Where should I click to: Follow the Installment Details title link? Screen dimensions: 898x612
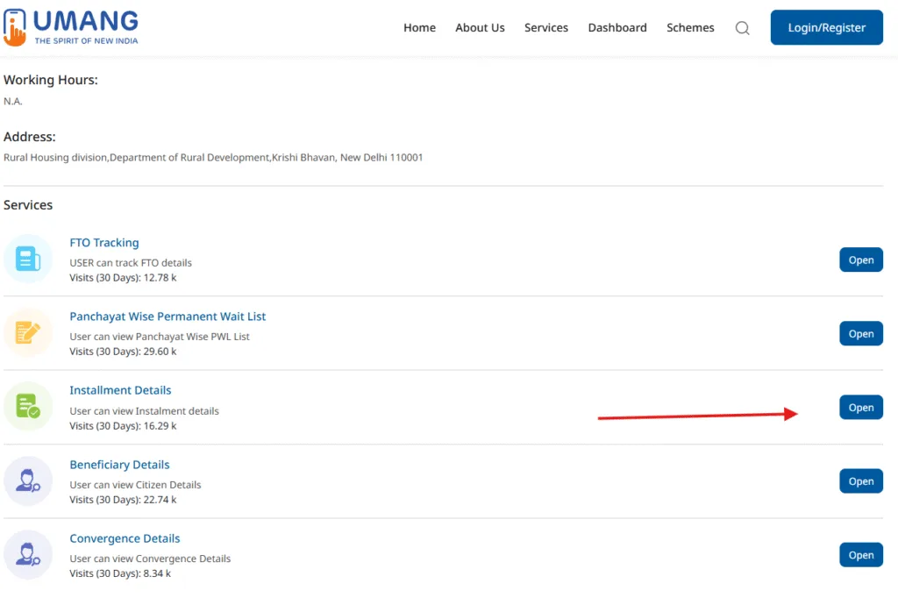point(120,390)
